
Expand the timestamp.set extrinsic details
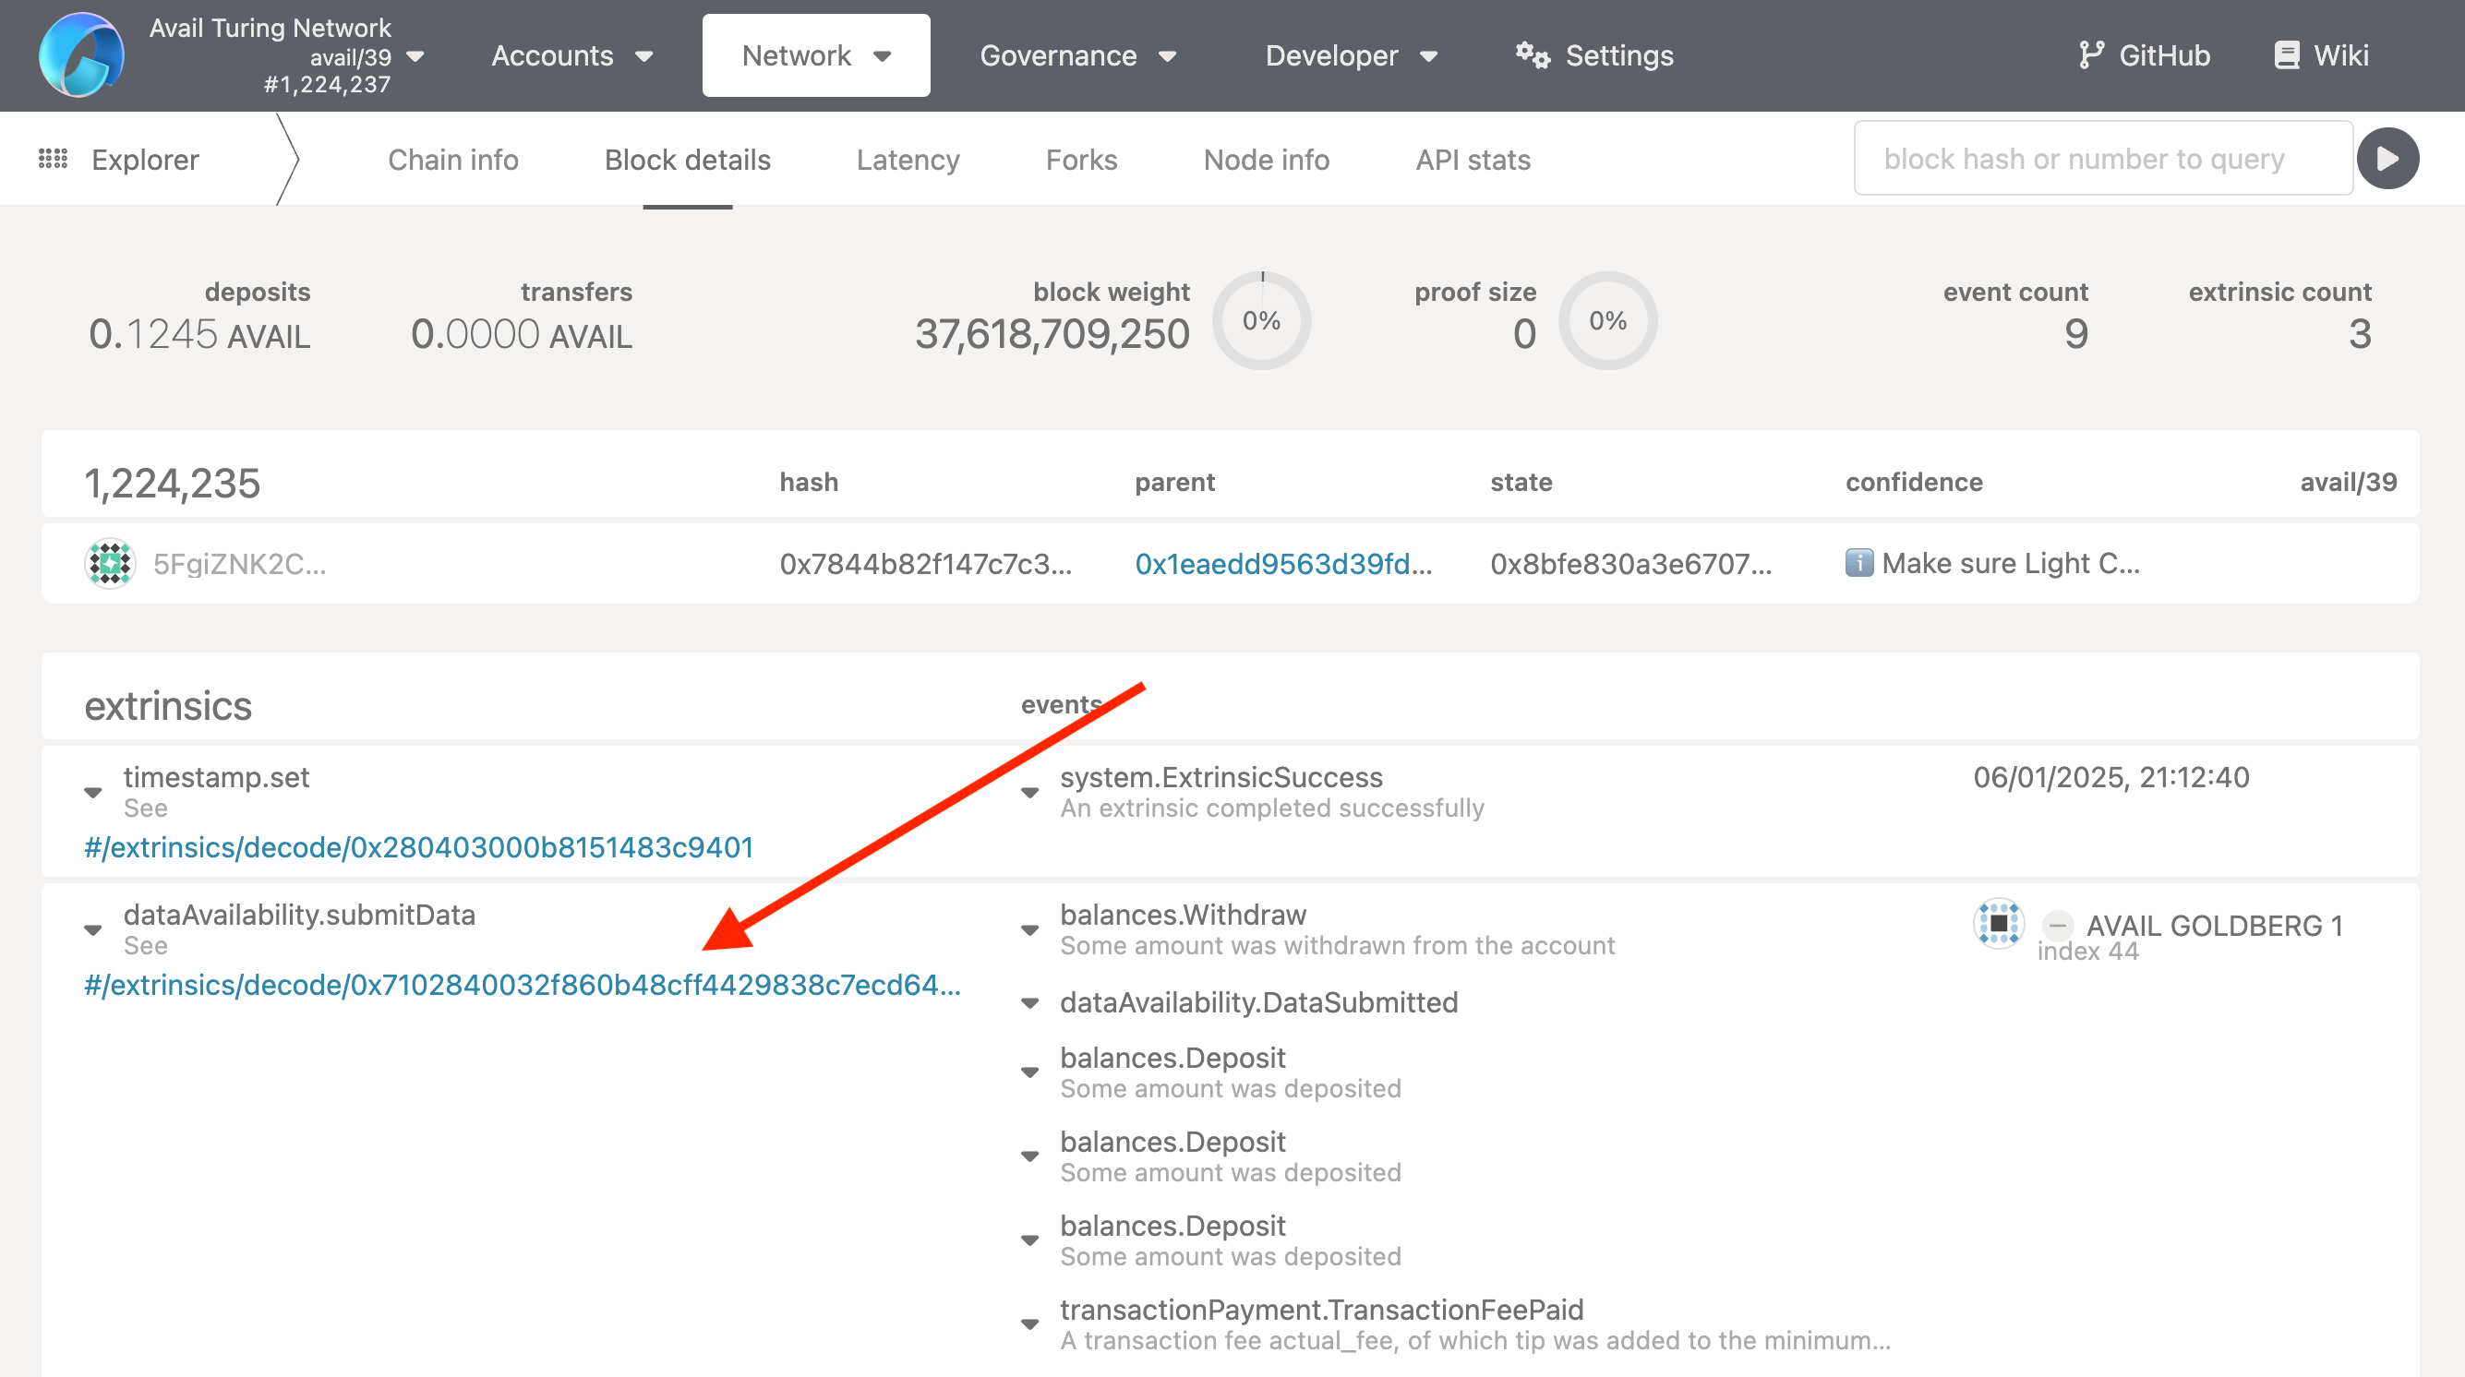tap(93, 792)
